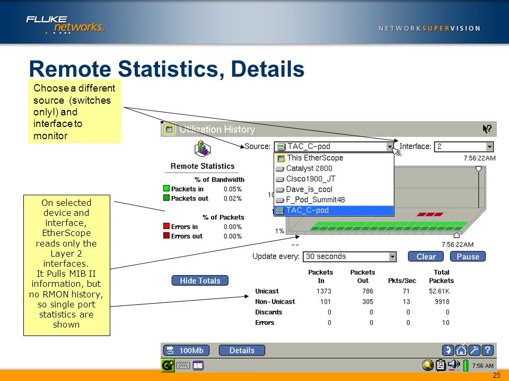Click Packets in bandwidth value 0.05%
This screenshot has height=381, width=509.
pos(232,189)
